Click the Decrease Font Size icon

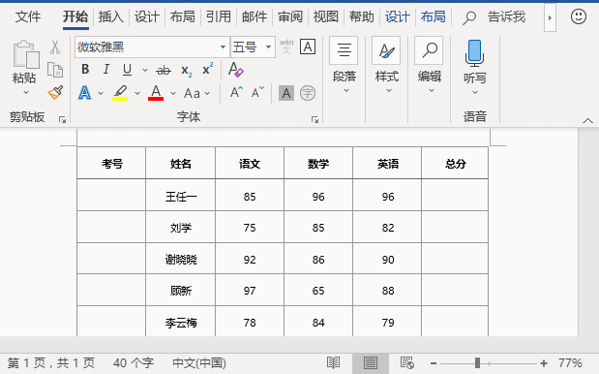tap(257, 93)
